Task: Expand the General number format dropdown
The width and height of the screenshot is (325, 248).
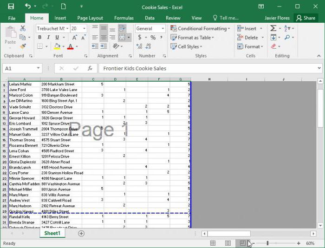Action: click(x=162, y=28)
